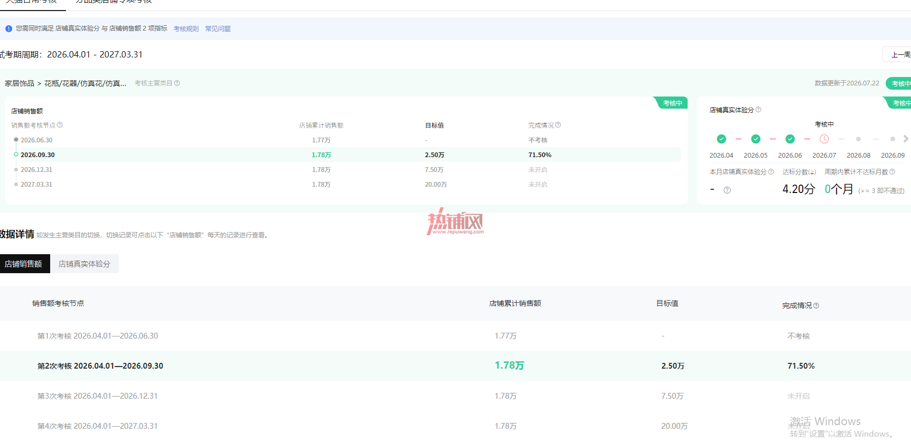
Task: Select the 2026.09.30 node row
Action: [346, 155]
